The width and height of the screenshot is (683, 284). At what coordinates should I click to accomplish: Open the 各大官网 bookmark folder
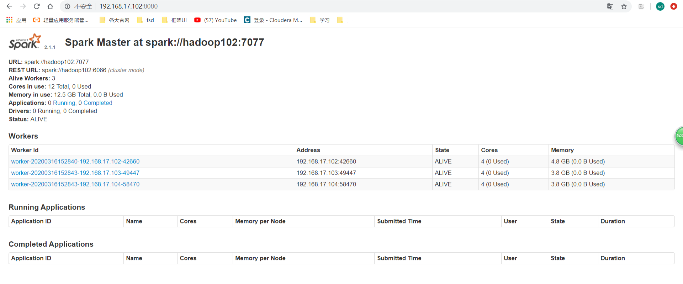[x=115, y=20]
